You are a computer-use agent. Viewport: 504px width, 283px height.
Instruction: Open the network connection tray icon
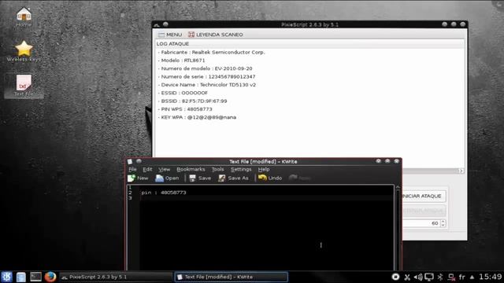pos(451,277)
